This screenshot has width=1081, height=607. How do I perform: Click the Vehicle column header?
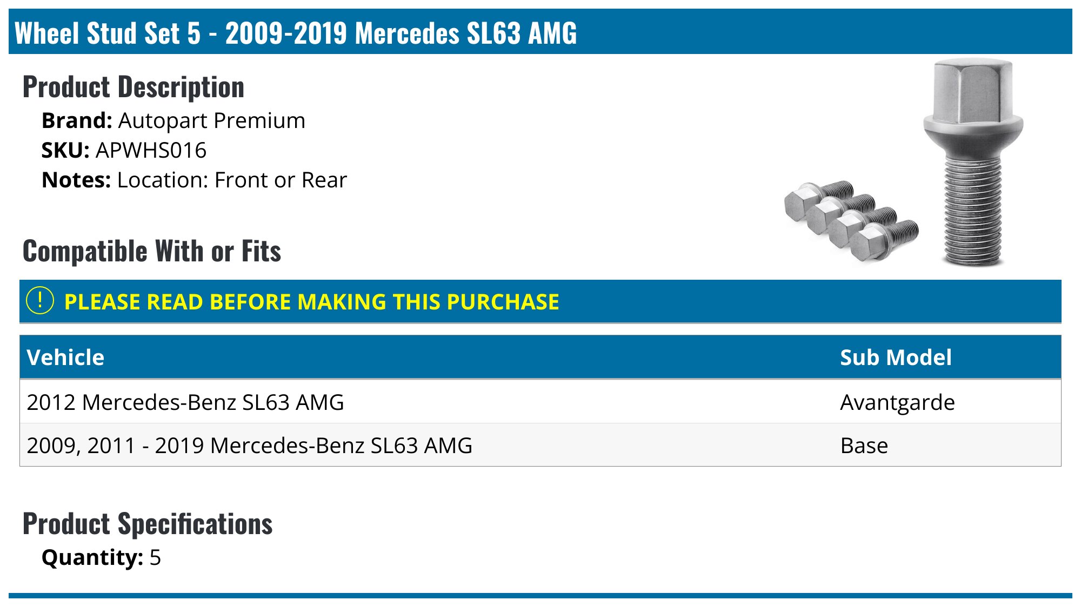pyautogui.click(x=65, y=358)
